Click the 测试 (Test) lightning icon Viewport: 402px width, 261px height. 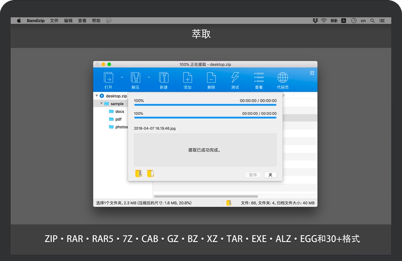[x=235, y=78]
